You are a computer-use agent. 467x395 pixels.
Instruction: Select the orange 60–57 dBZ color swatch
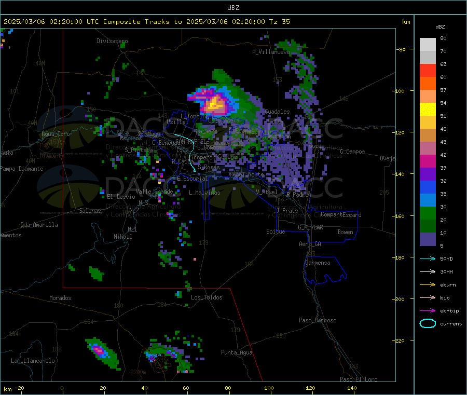[428, 84]
